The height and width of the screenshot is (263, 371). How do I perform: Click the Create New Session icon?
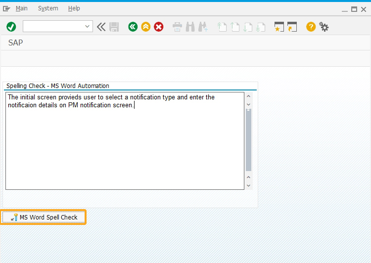[279, 27]
